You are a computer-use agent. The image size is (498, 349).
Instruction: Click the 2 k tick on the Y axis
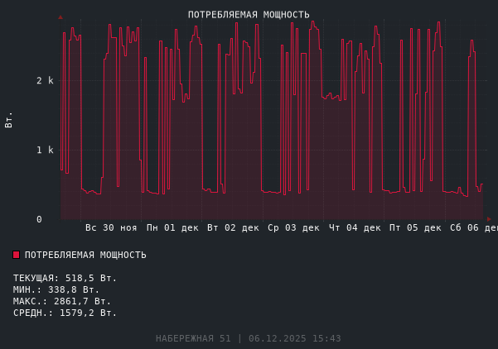click(45, 81)
